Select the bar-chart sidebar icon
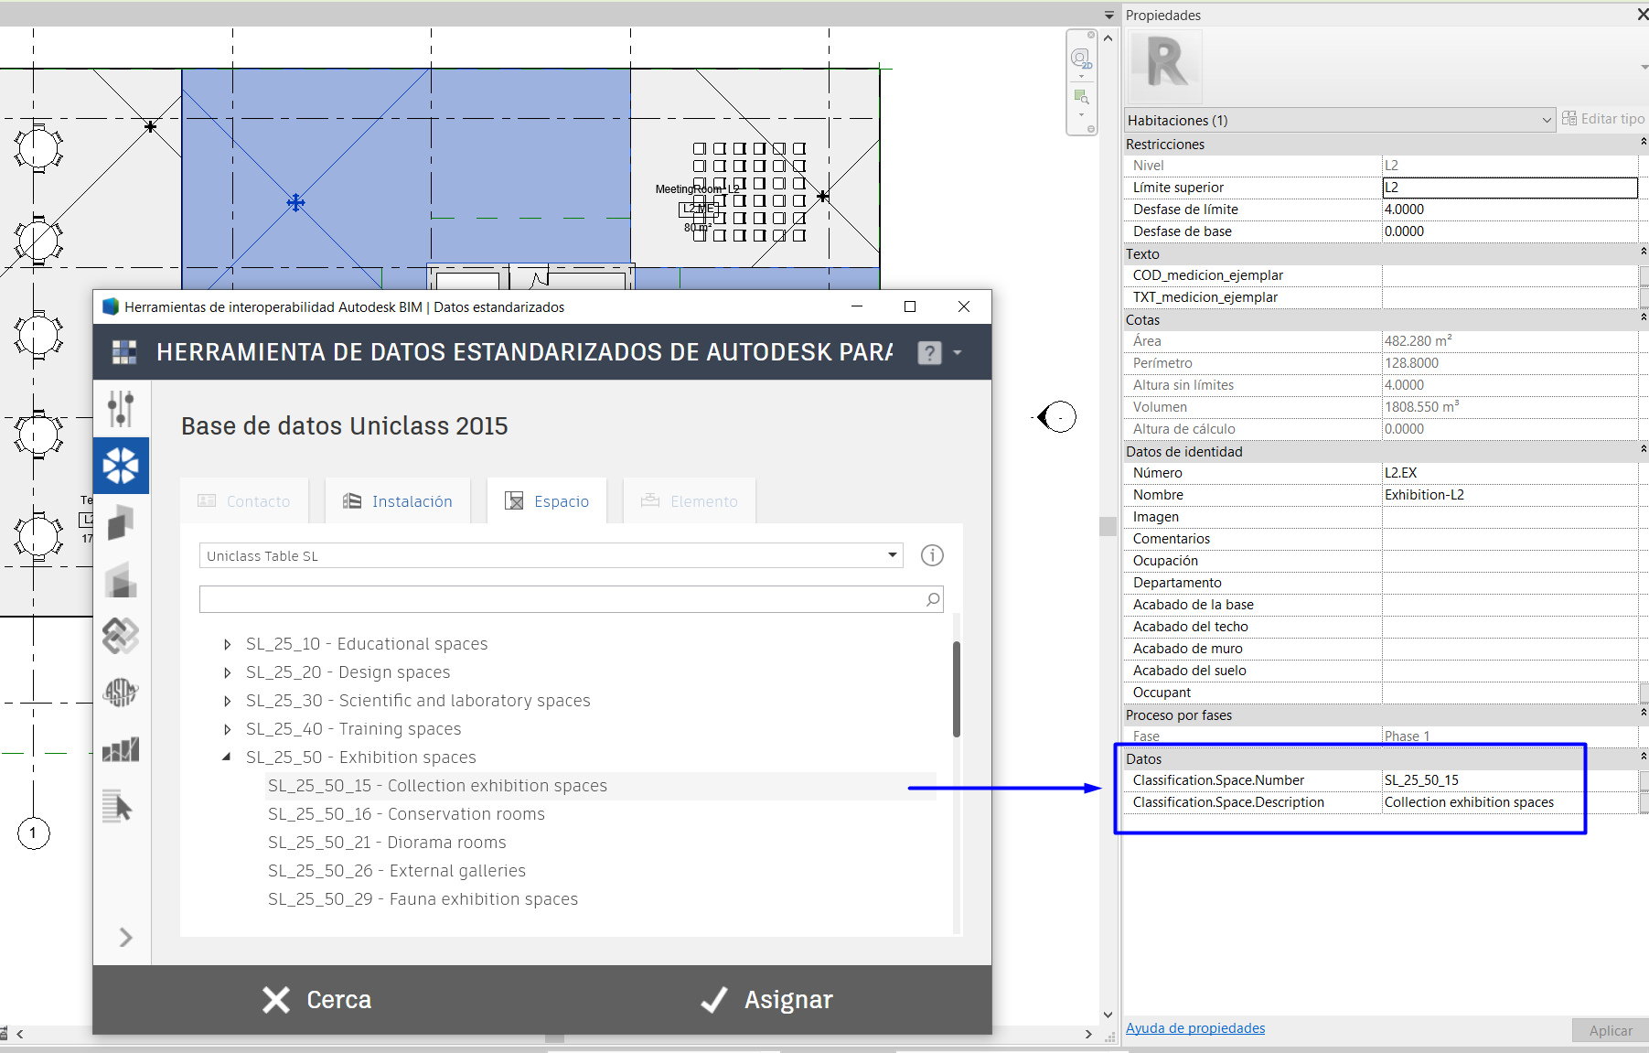Viewport: 1649px width, 1053px height. pos(121,749)
